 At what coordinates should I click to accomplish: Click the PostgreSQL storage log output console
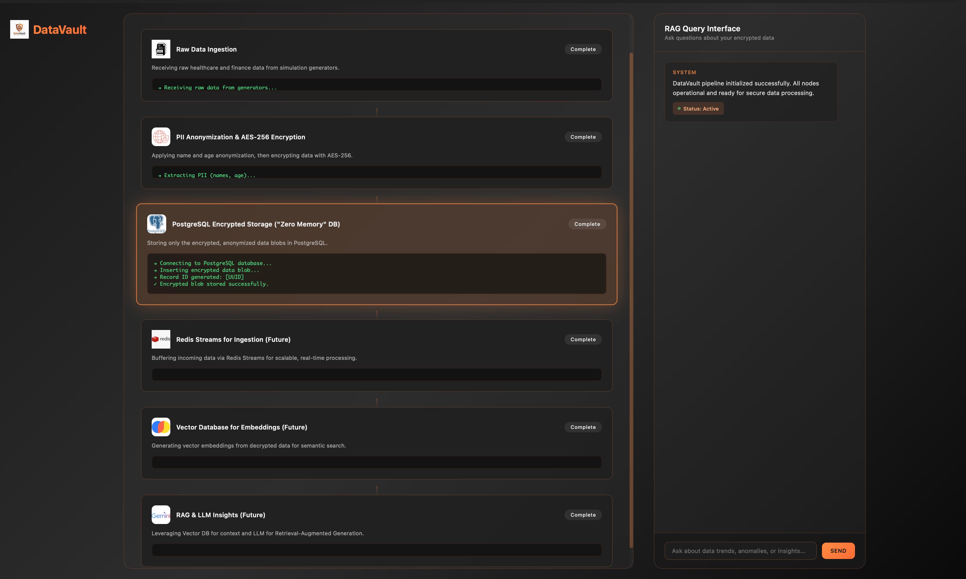coord(376,274)
